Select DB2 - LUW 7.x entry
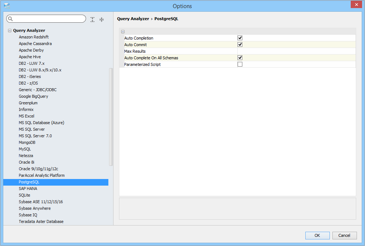 point(31,63)
